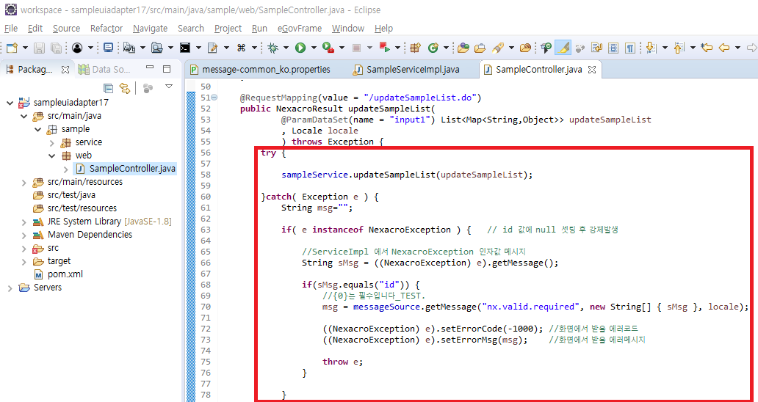Click the Open Type toolbar icon
Image resolution: width=758 pixels, height=402 pixels.
point(463,48)
